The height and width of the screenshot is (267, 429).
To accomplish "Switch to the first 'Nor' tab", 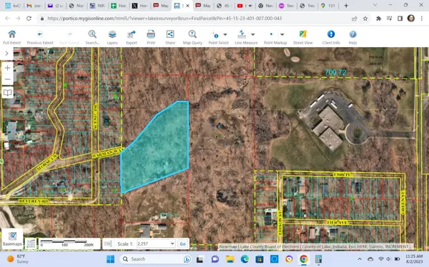I will click(x=77, y=6).
